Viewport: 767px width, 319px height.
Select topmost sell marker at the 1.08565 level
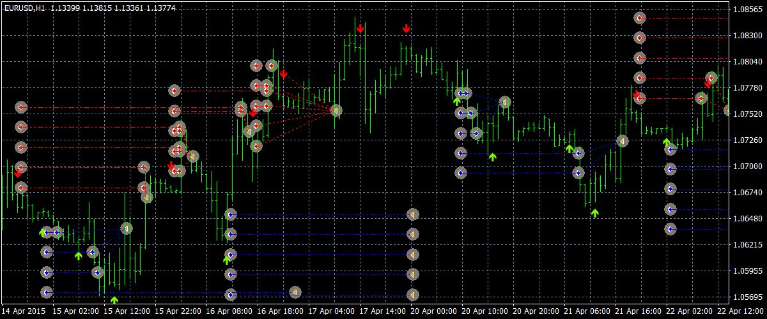[x=640, y=18]
